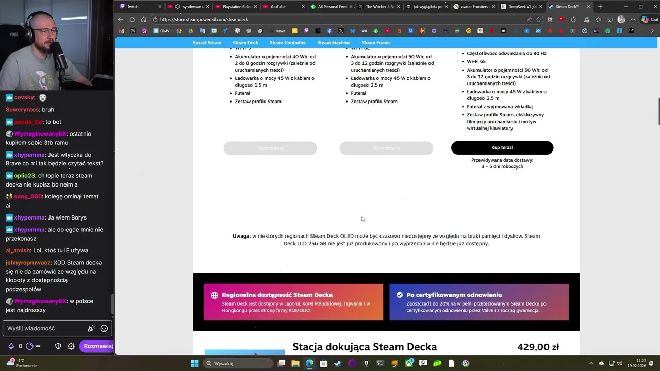Click the Kup teraz! button

click(x=502, y=147)
